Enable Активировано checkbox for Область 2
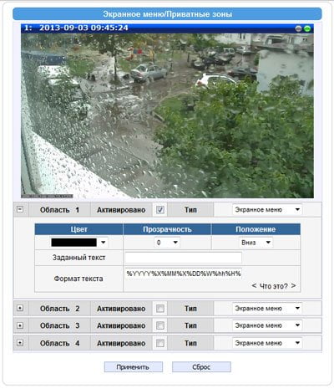Screen dimensions: 334x389 160,309
